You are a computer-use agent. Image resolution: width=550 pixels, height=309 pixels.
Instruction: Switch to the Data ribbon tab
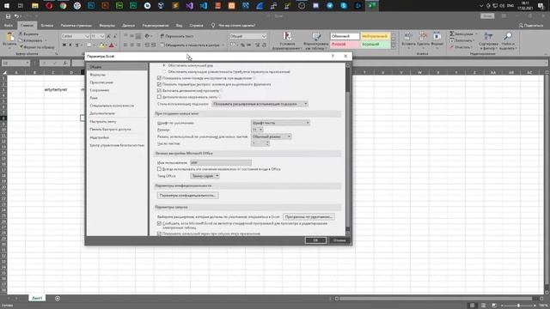click(x=128, y=25)
